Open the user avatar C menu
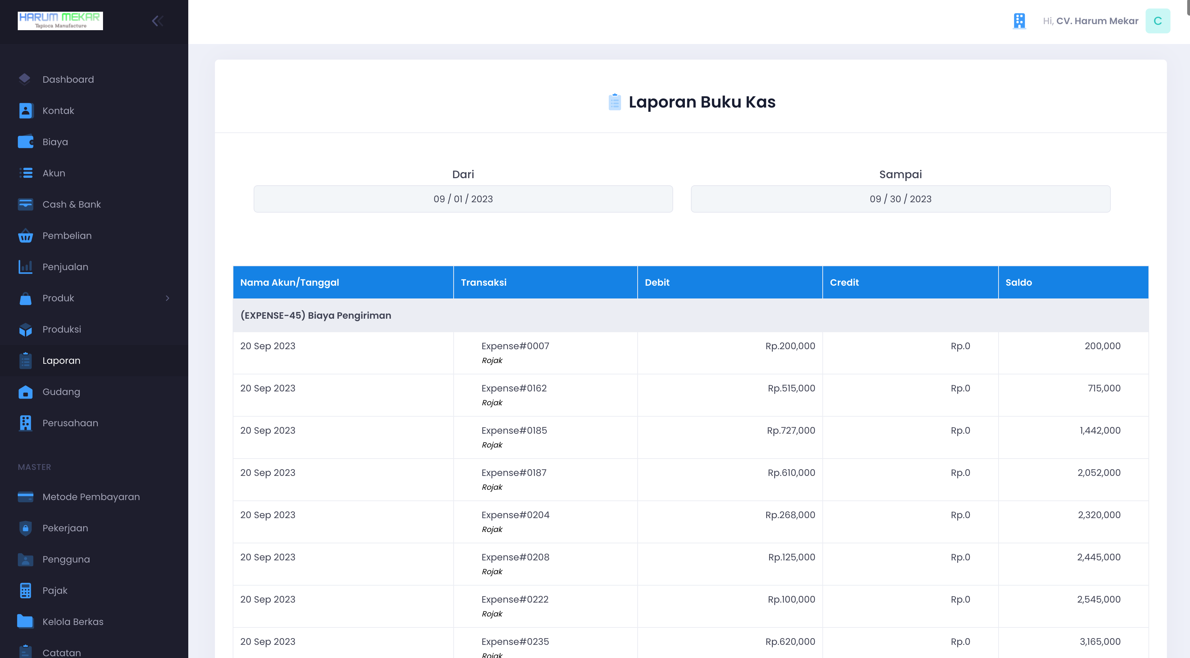The image size is (1190, 658). 1157,21
